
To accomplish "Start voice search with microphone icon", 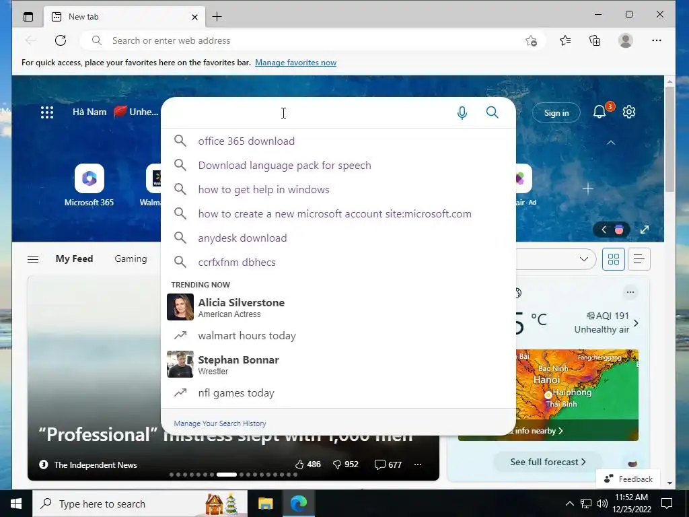I will pos(462,113).
